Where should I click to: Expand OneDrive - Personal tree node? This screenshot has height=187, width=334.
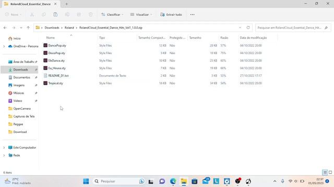pyautogui.click(x=4, y=46)
